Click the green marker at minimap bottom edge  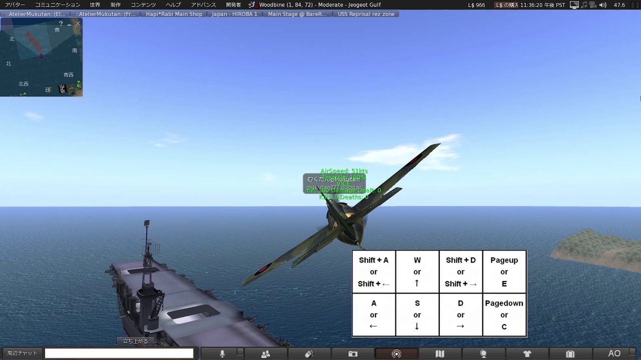coord(25,94)
